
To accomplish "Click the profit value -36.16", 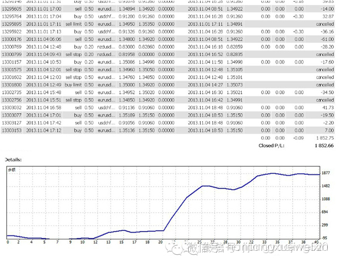I will [x=327, y=32].
